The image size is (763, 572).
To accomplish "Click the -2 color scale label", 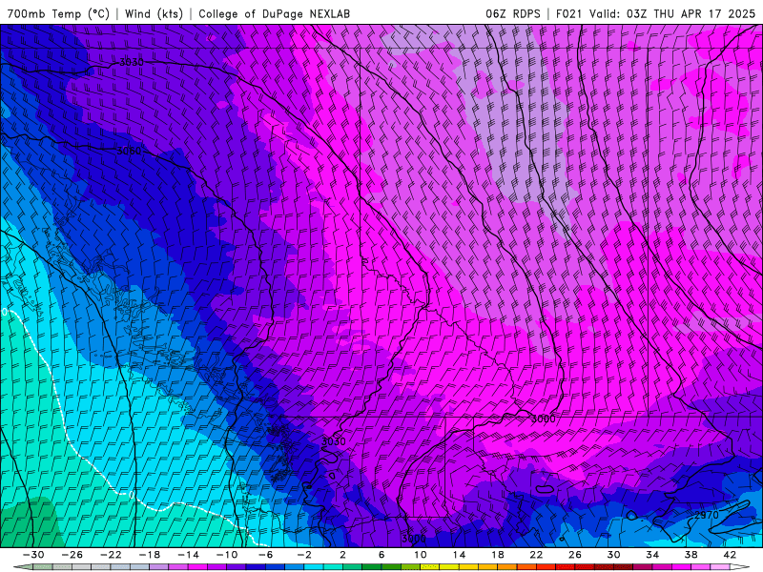I will click(x=304, y=555).
